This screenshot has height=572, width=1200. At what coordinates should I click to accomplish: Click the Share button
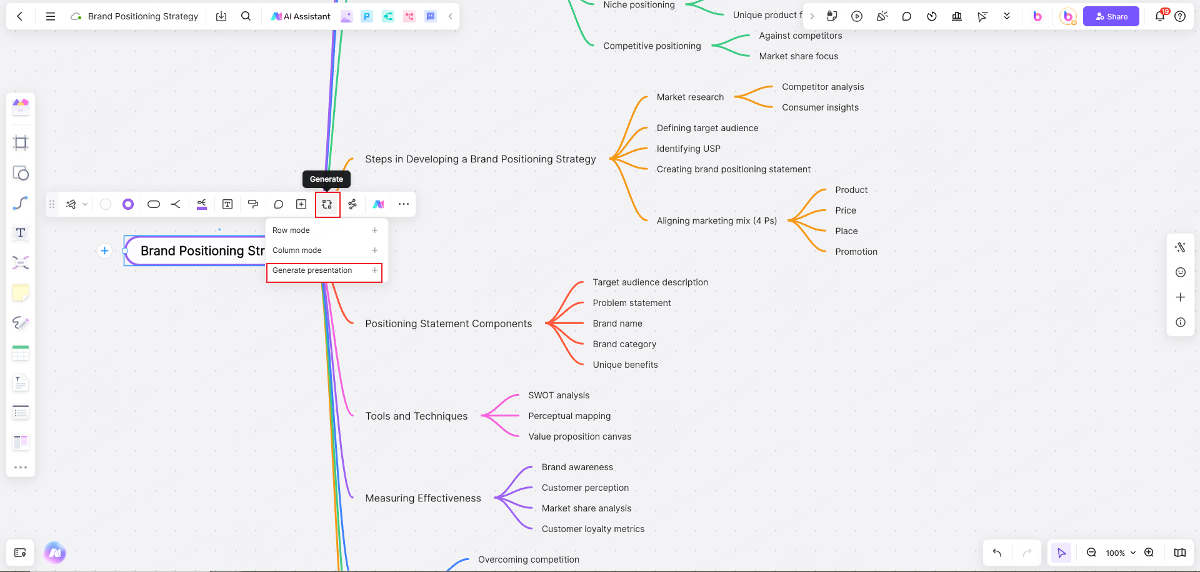(1111, 16)
